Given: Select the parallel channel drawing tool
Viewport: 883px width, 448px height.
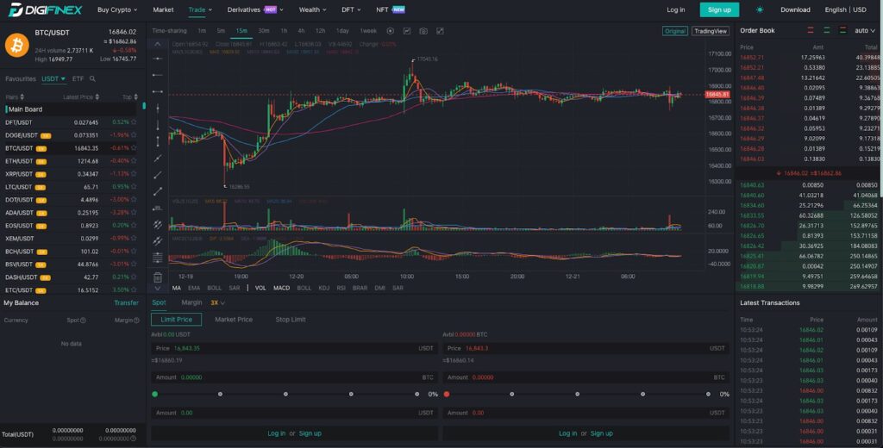Looking at the screenshot, I should [x=158, y=225].
